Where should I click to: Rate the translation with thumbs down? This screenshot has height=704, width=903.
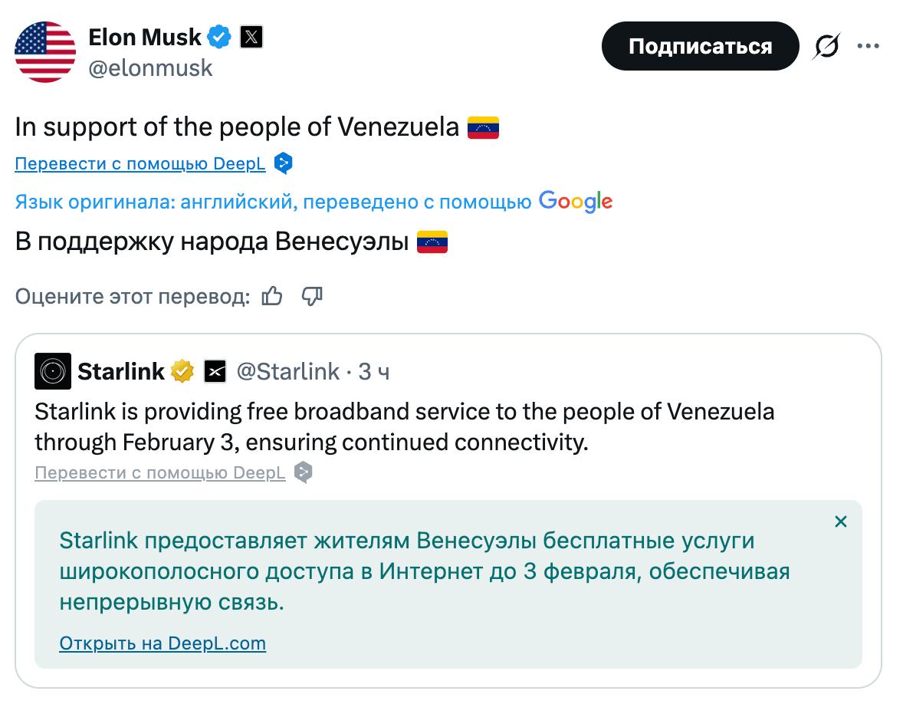coord(311,297)
